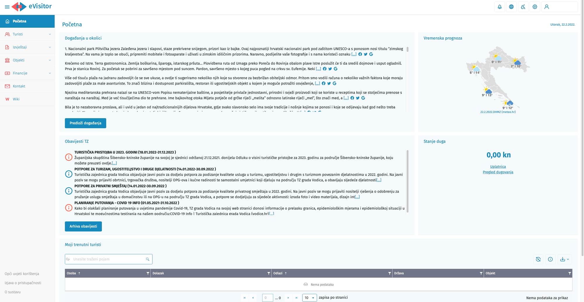This screenshot has height=302, width=584.
Task: Share Mediterranean diet event on Twitter
Action: 358,98
